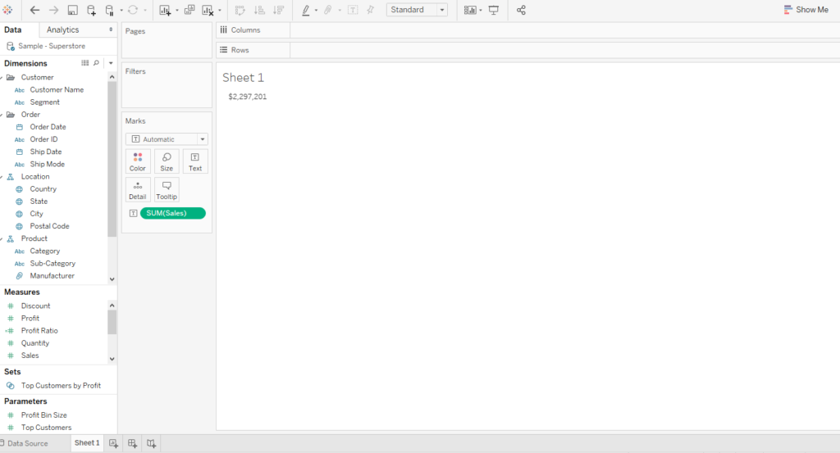Click the Duplicate Sheet toolbar icon

coord(189,10)
